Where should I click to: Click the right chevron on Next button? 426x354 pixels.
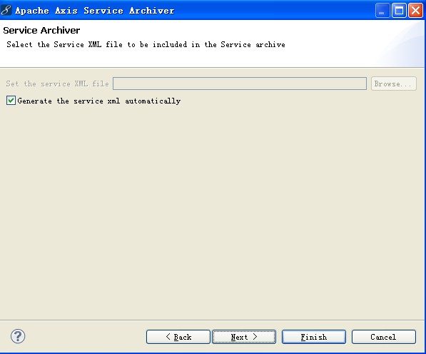pos(255,337)
